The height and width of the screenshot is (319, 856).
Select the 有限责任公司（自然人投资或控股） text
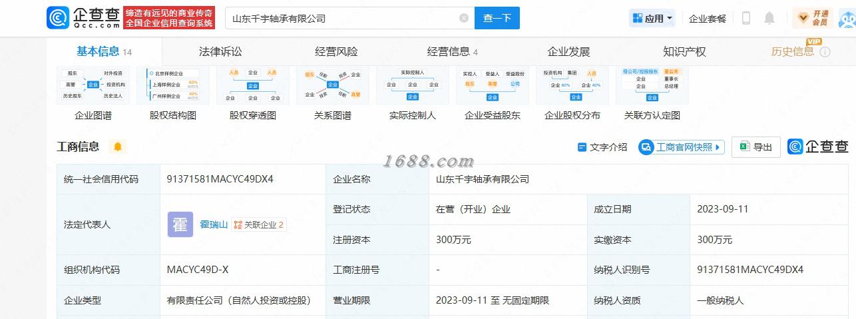click(x=239, y=300)
